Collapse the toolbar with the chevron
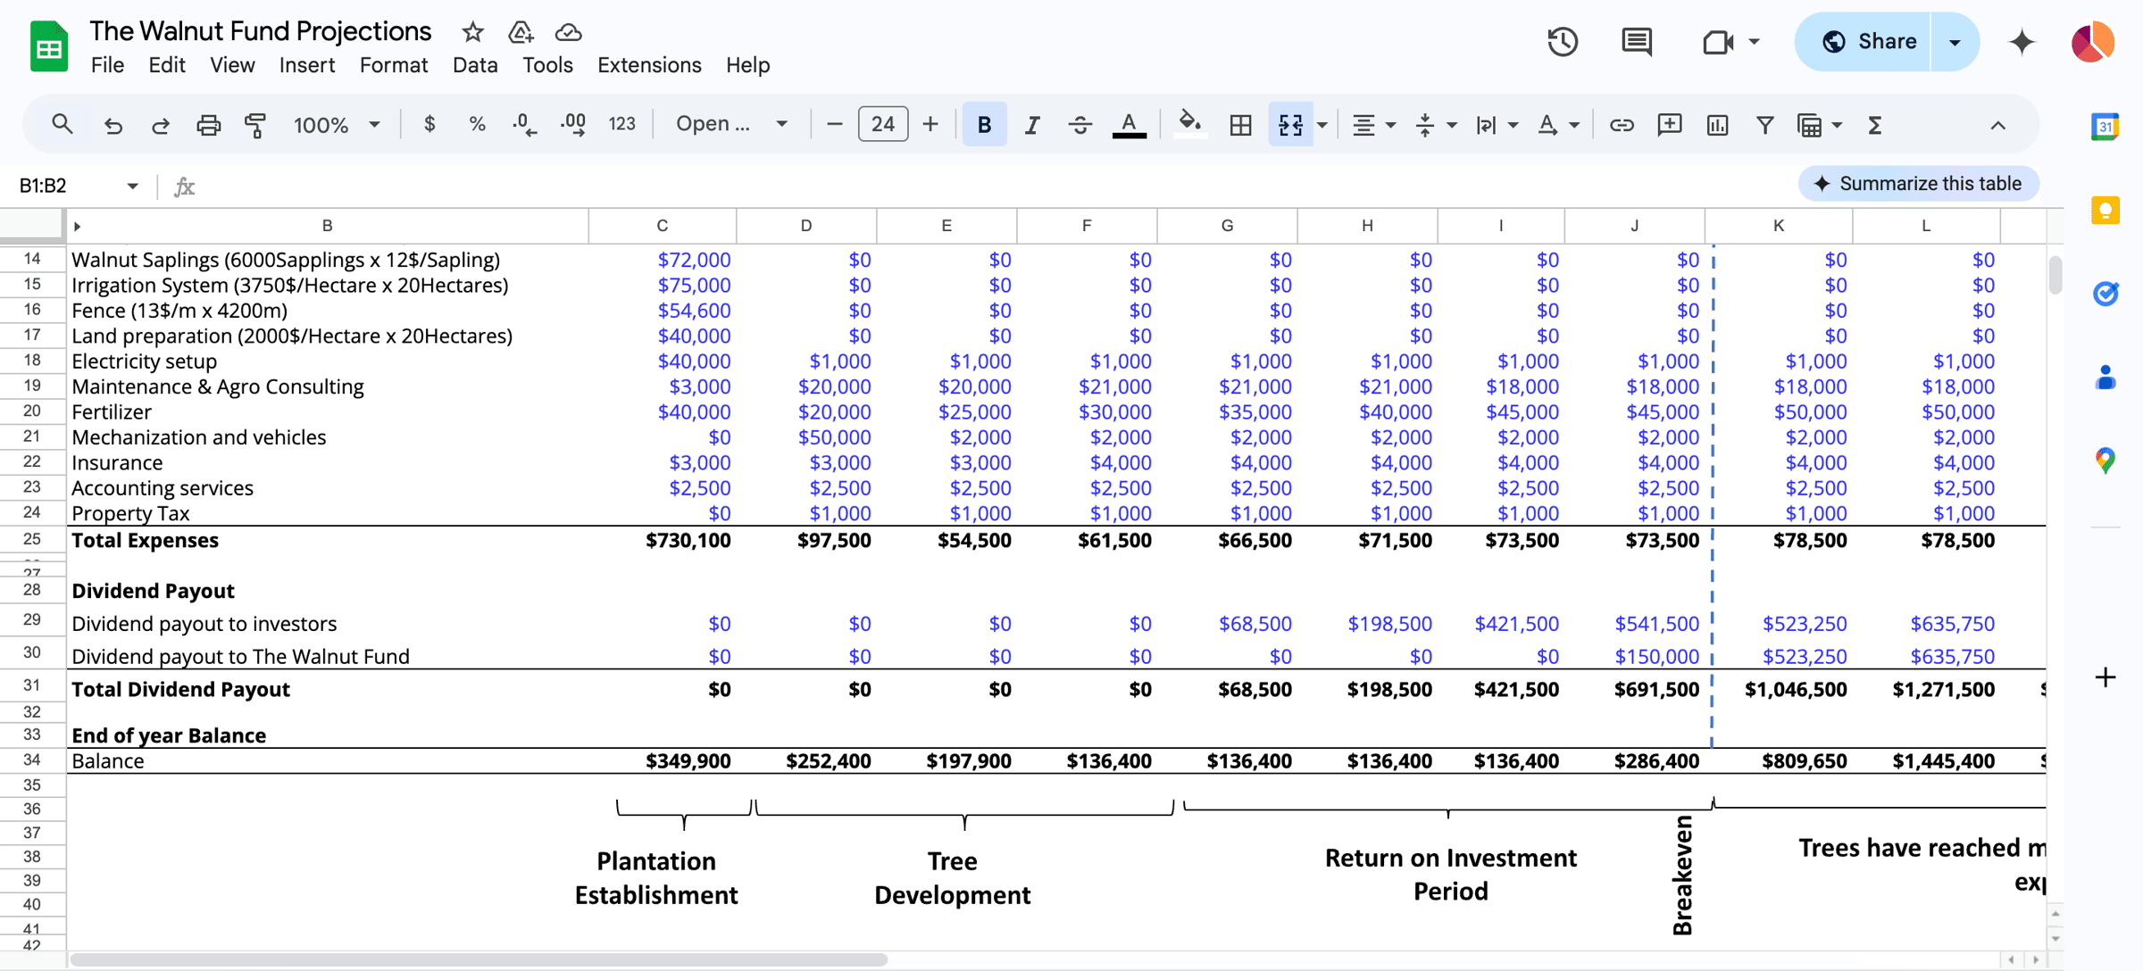The image size is (2143, 971). point(1998,124)
